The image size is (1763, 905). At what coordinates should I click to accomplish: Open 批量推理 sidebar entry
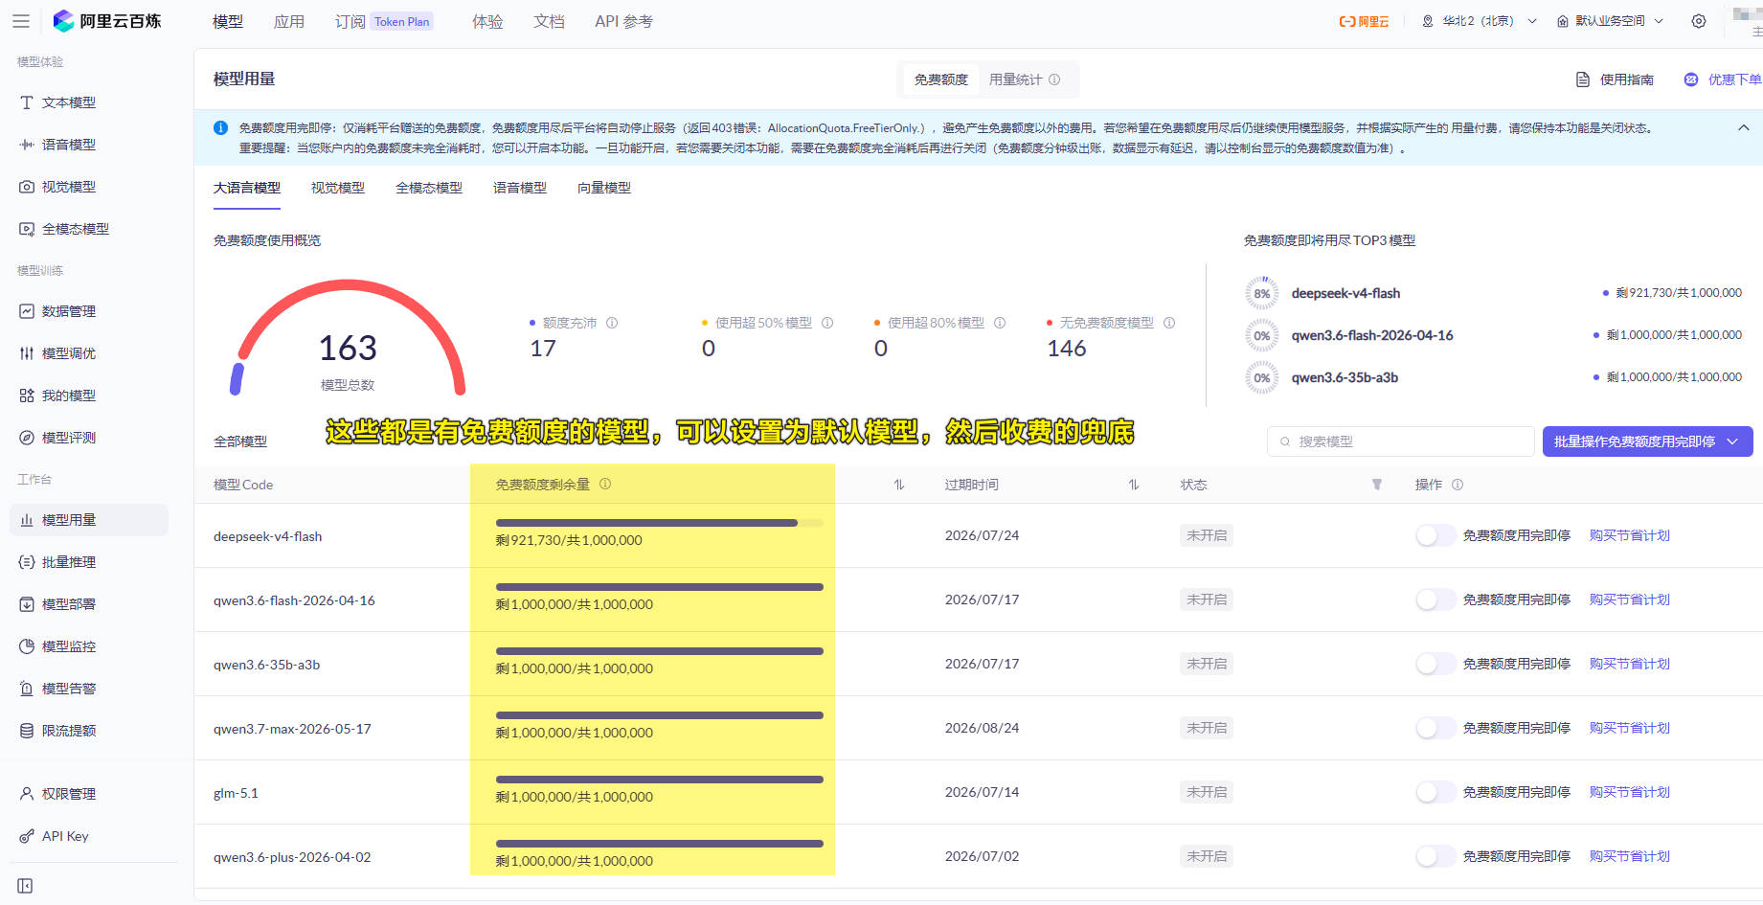click(68, 562)
